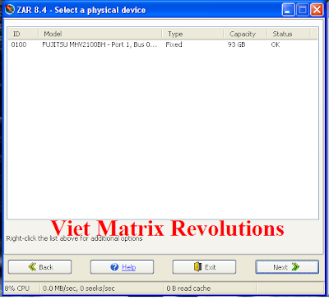Viewport: 329px width, 300px height.
Task: Sort by the ID column header
Action: pos(23,34)
